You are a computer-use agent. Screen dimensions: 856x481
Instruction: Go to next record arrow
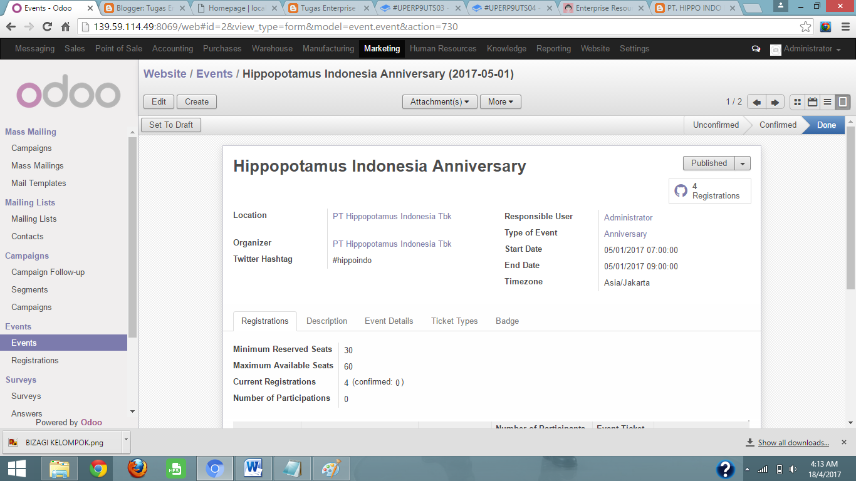[775, 102]
